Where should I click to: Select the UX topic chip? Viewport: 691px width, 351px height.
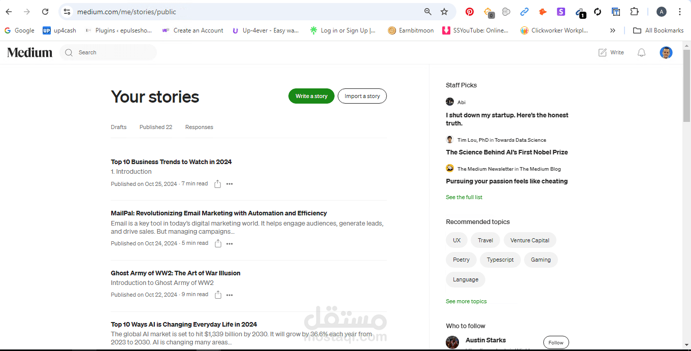[x=456, y=240]
